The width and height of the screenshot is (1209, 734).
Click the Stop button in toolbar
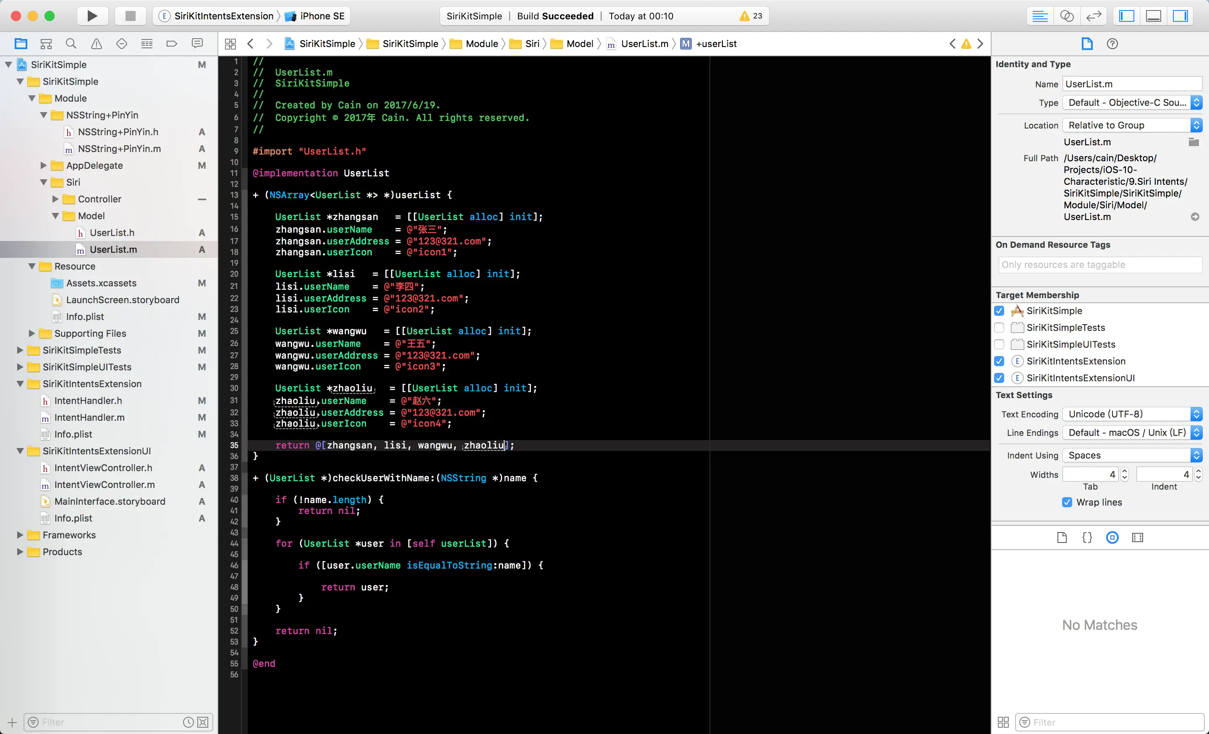point(130,16)
